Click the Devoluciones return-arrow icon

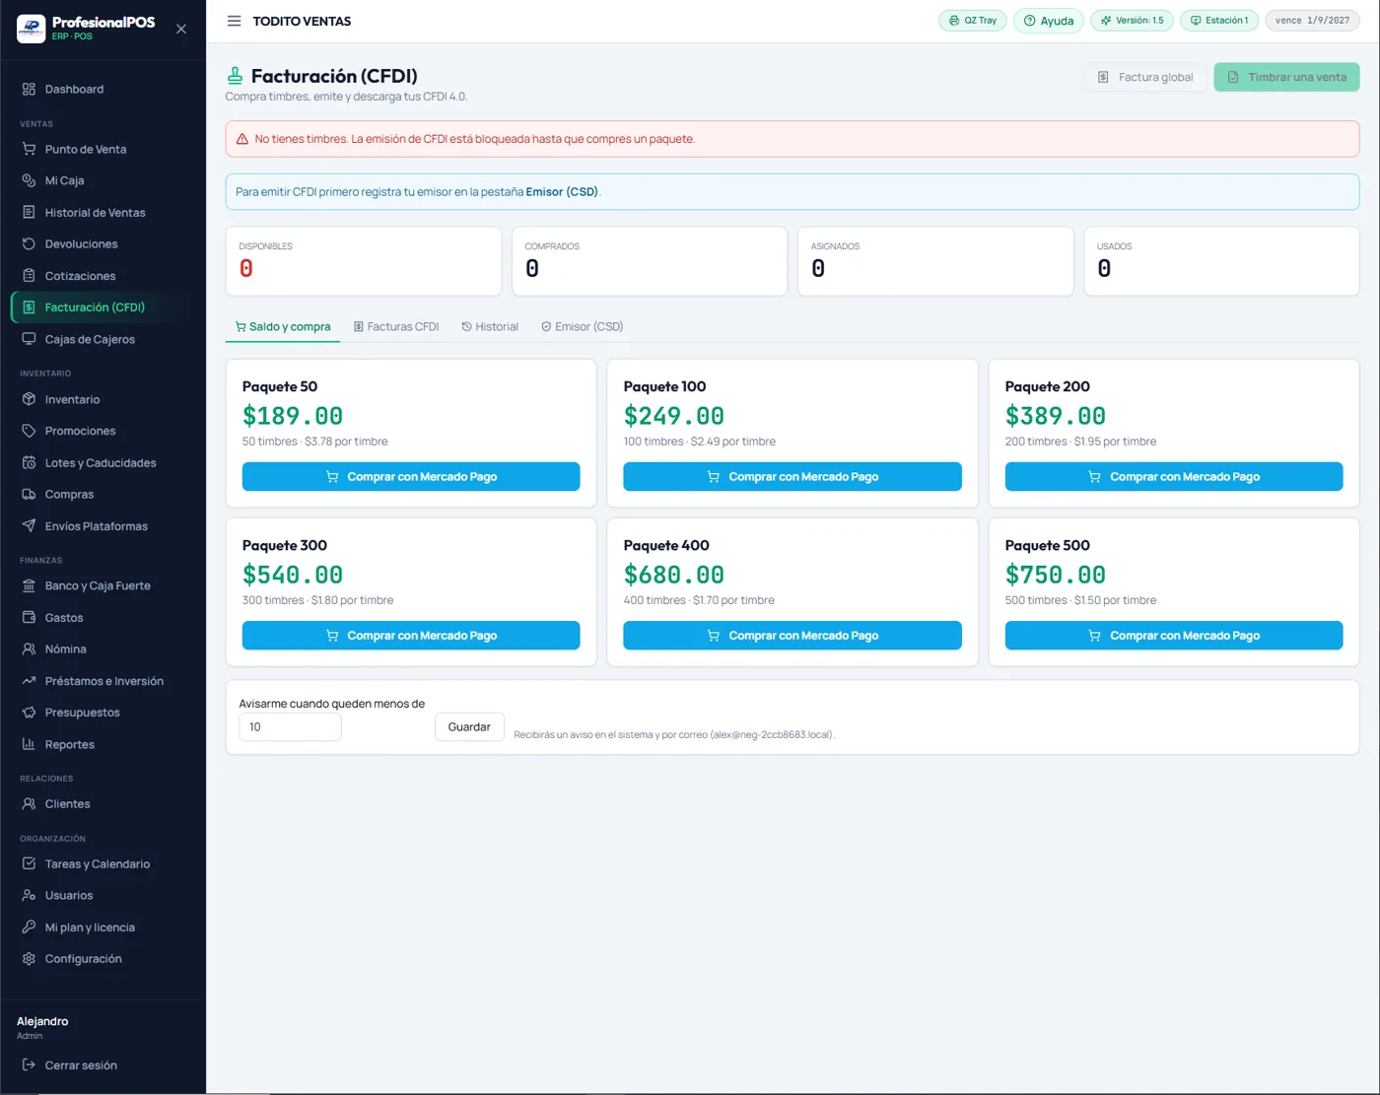29,243
